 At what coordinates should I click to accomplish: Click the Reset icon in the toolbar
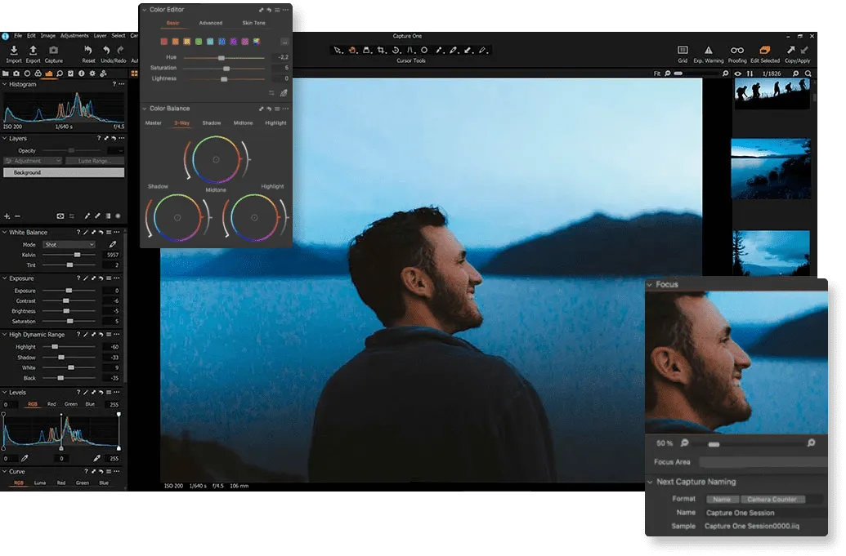(x=88, y=51)
